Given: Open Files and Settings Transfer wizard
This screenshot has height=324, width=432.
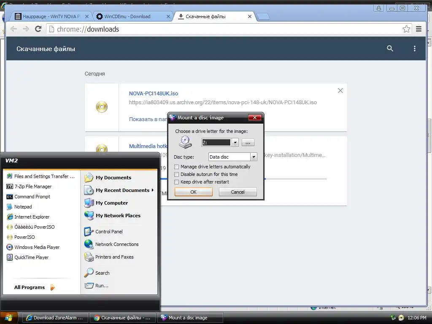Looking at the screenshot, I should tap(40, 176).
